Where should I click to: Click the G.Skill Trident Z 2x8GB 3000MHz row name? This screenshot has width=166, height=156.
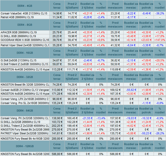click(x=25, y=64)
